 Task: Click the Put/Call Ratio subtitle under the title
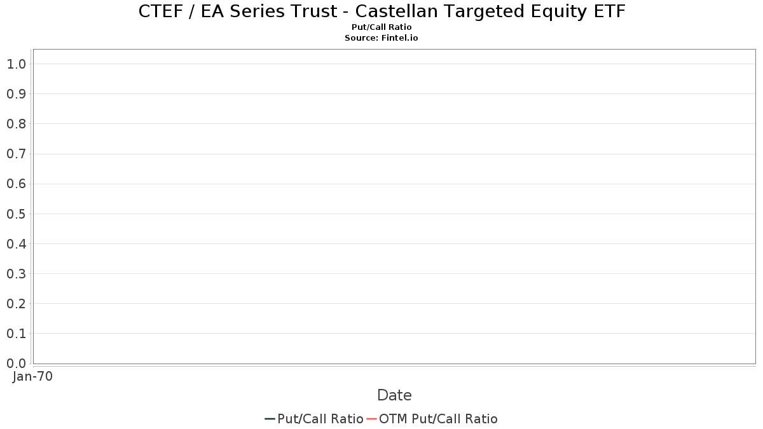[x=381, y=27]
